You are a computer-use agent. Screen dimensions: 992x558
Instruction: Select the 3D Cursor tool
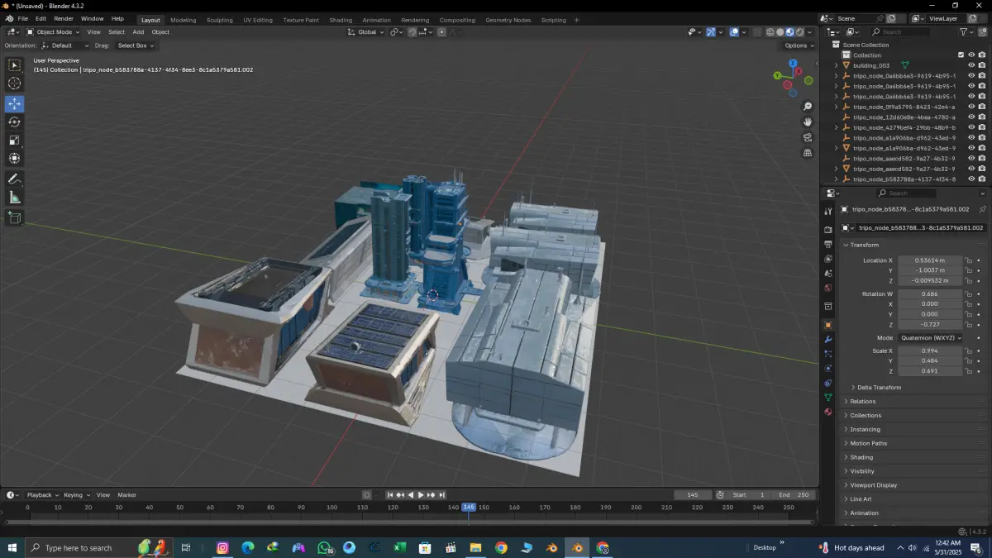pos(15,83)
